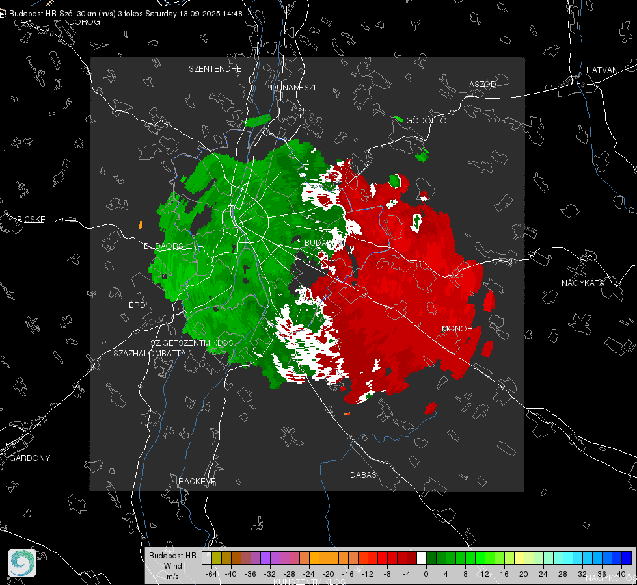637x585 pixels.
Task: Click the '-12' legend value
Action: 367,574
